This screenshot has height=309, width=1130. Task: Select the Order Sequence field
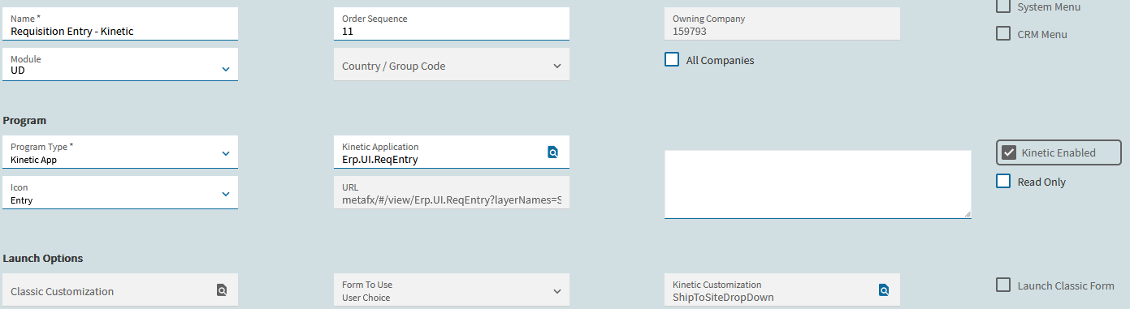[x=452, y=24]
